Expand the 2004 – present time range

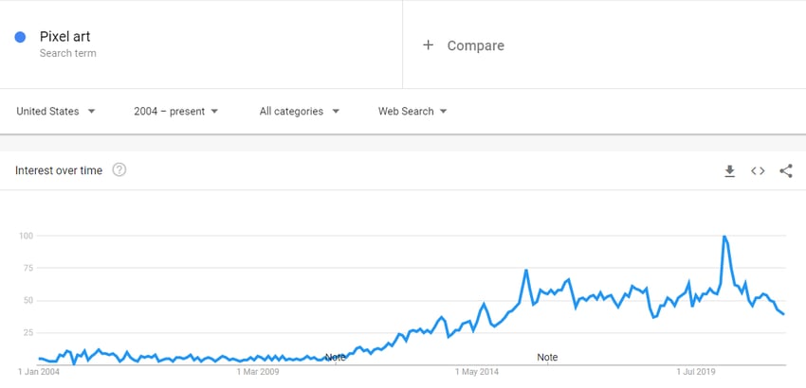176,112
